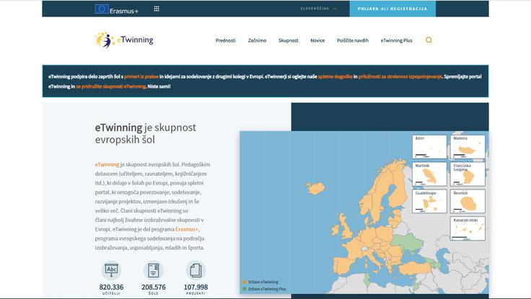Click the orange search magnifier icon

[x=429, y=40]
